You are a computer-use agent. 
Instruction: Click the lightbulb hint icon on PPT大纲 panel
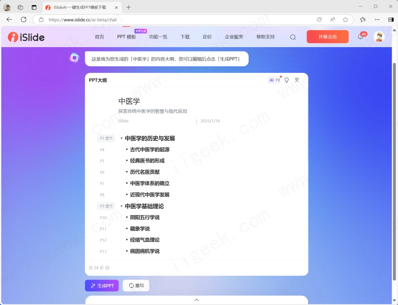coord(287,80)
